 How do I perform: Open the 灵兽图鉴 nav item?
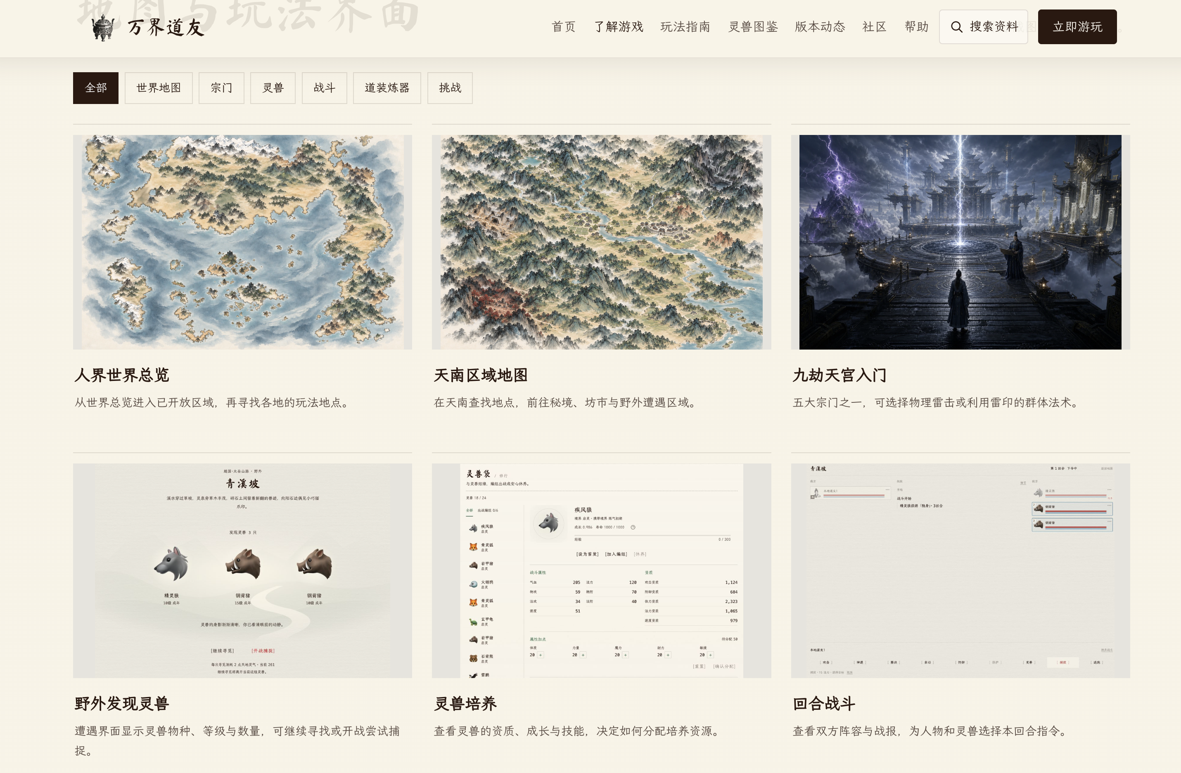753,27
